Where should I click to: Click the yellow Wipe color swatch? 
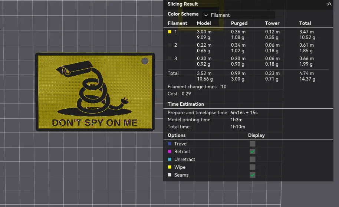click(x=169, y=167)
